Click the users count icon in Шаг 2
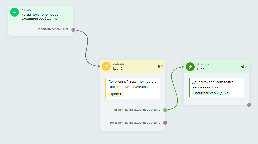The image size is (258, 144). (159, 66)
